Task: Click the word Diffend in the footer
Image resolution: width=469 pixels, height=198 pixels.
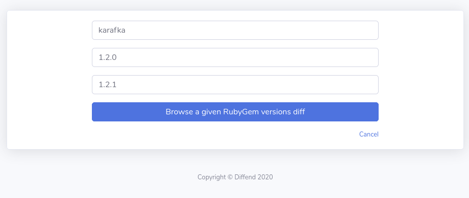Action: 245,177
